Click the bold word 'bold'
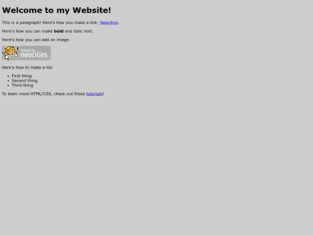Screen dimensions: 313x235 point(59,31)
